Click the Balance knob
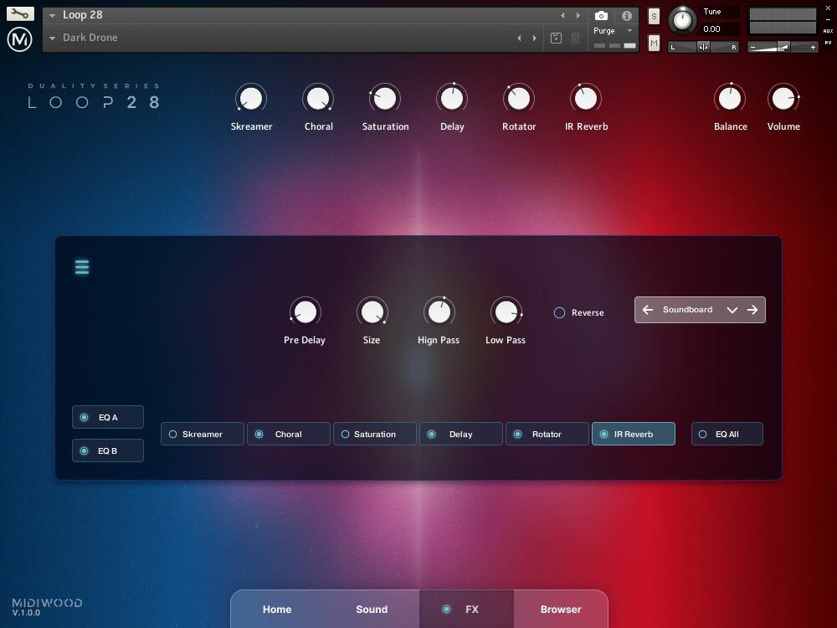Viewport: 837px width, 628px height. (730, 98)
